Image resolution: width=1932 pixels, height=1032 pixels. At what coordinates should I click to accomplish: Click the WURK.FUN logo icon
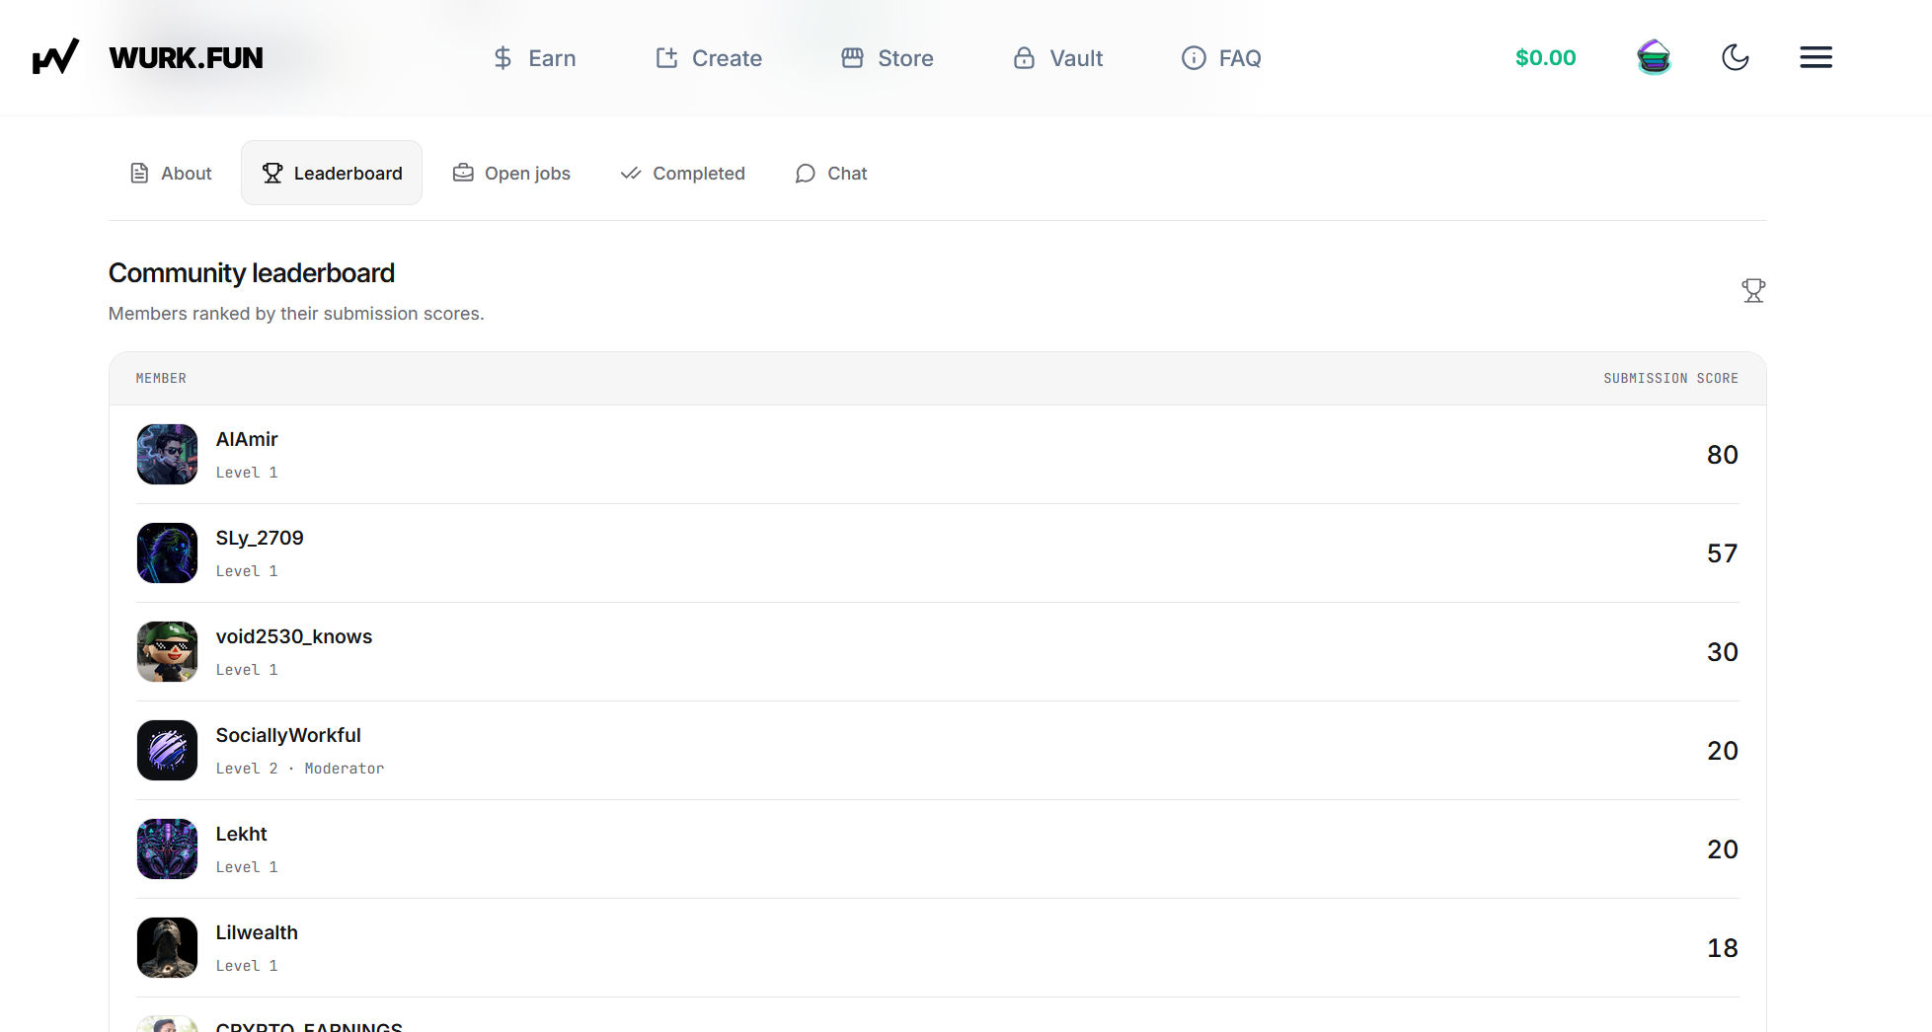pyautogui.click(x=55, y=57)
